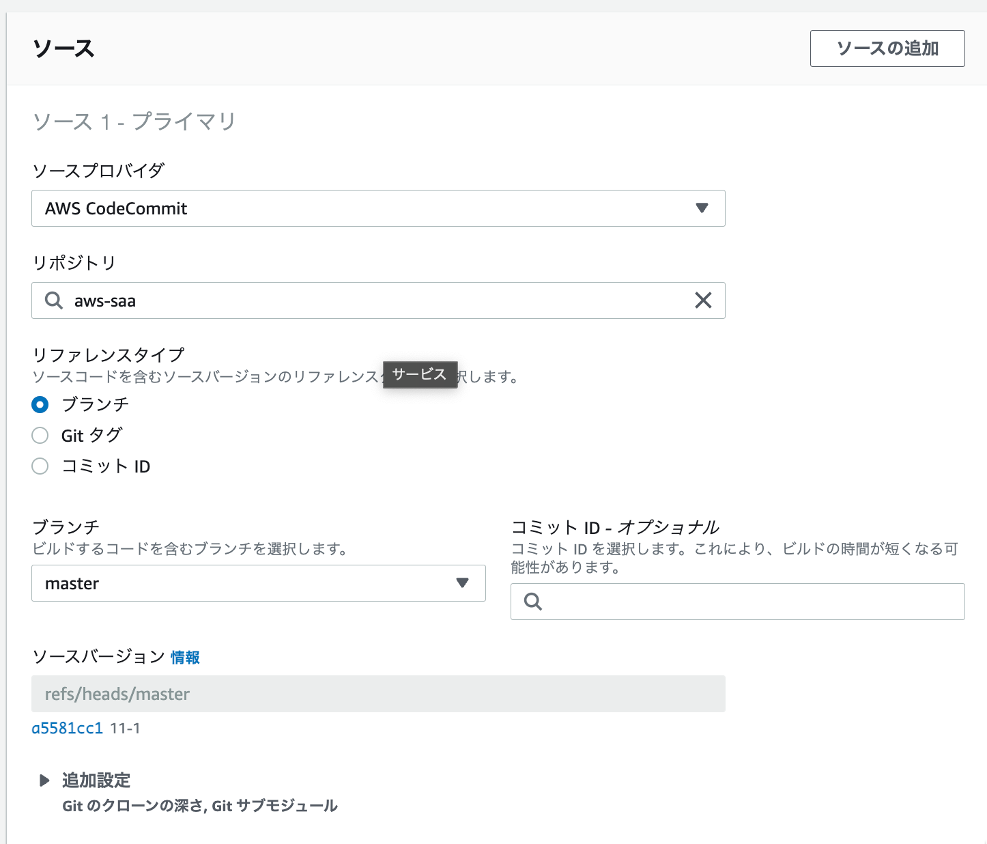Click the コミット ID search input field
987x844 pixels.
pos(738,602)
